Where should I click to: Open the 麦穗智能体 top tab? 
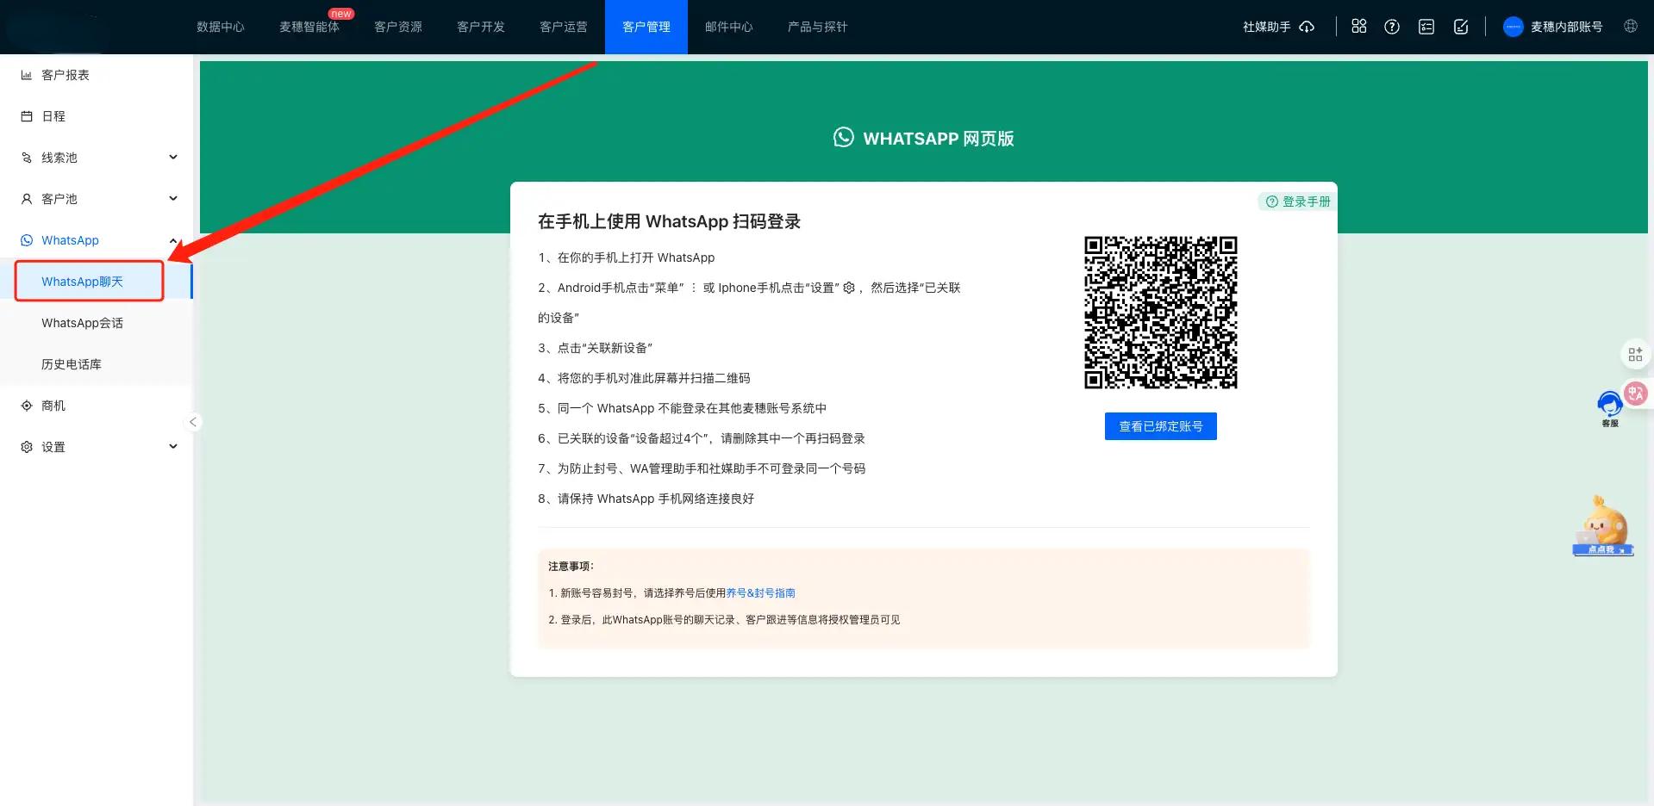click(309, 27)
